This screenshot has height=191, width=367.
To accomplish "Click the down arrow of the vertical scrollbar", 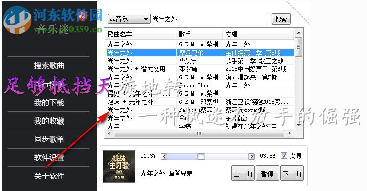I will coord(299,125).
